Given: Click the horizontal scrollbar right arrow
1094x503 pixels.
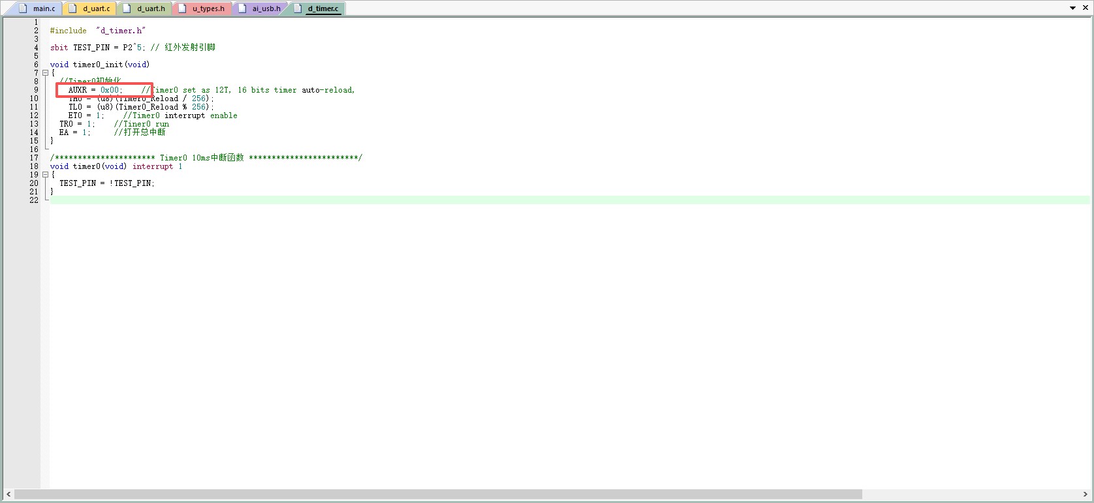Looking at the screenshot, I should coord(1085,495).
